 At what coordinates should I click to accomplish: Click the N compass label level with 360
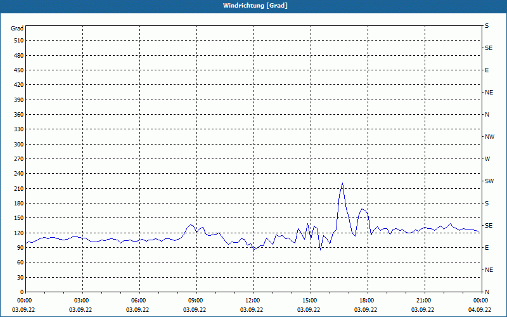click(487, 115)
